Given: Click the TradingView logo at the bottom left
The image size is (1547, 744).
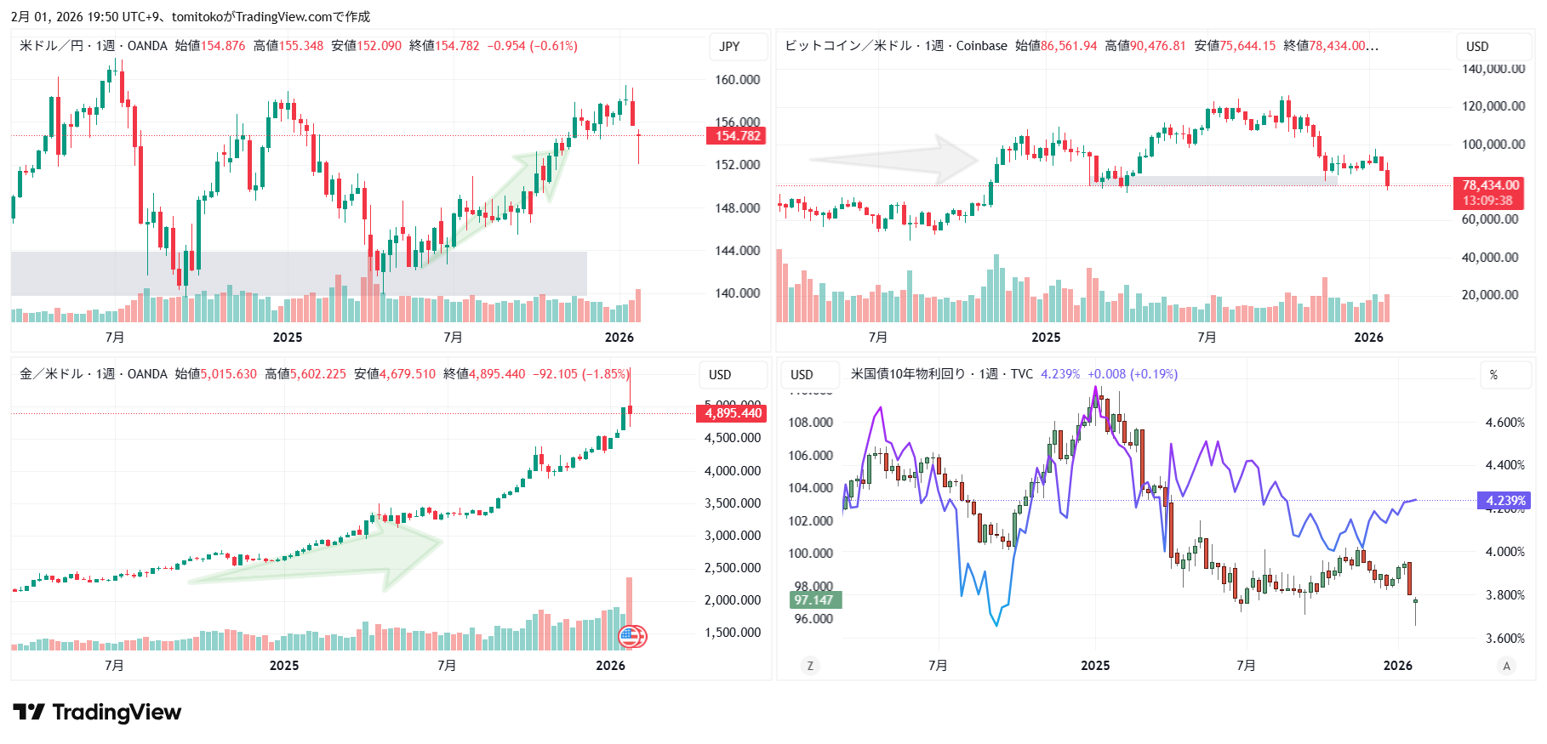Looking at the screenshot, I should tap(97, 713).
